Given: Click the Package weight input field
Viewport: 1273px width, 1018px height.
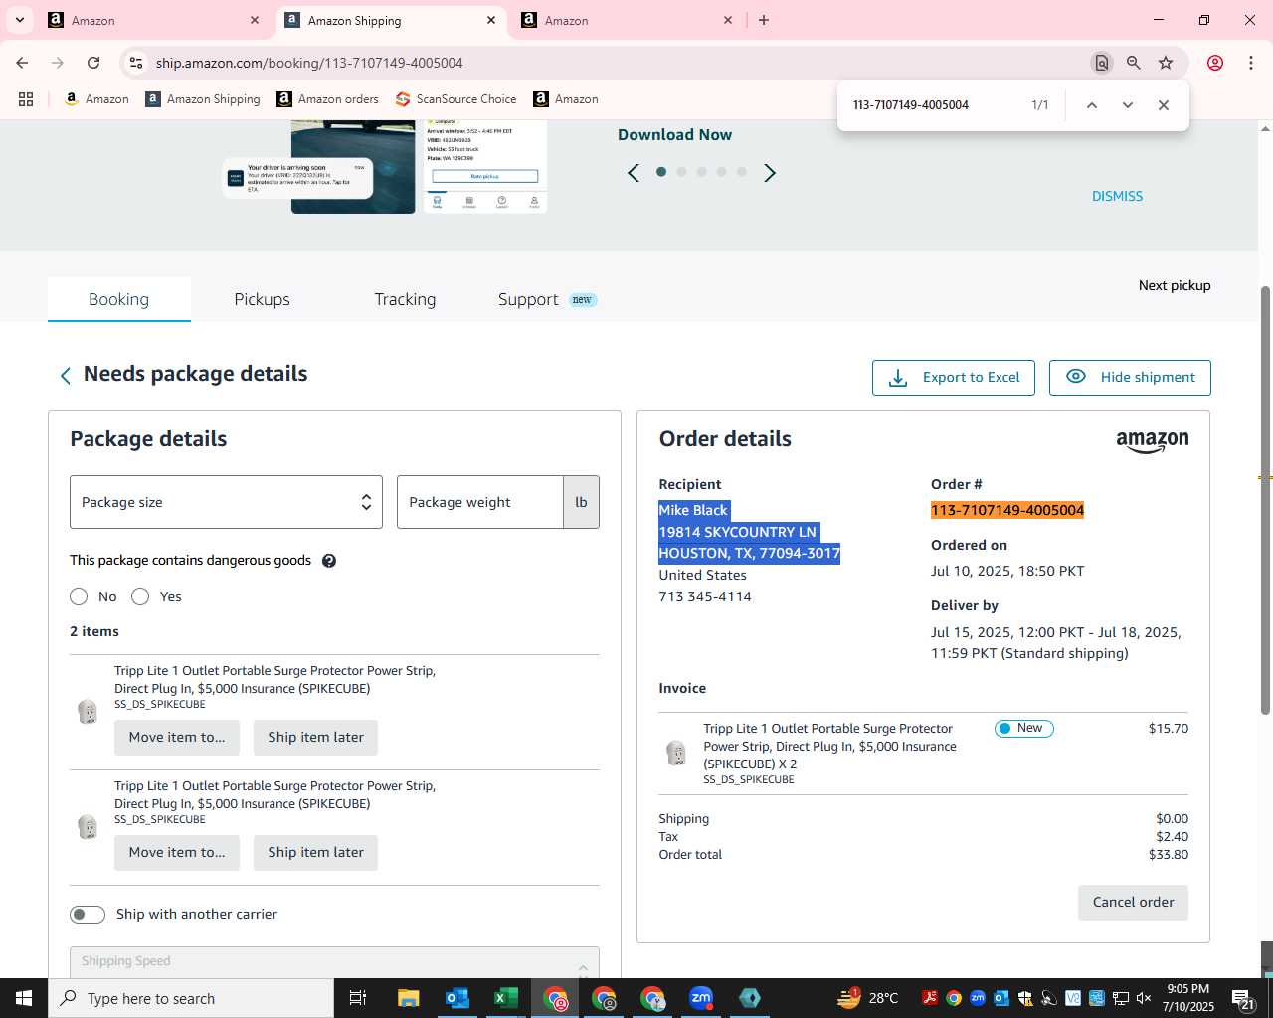Looking at the screenshot, I should (x=480, y=502).
